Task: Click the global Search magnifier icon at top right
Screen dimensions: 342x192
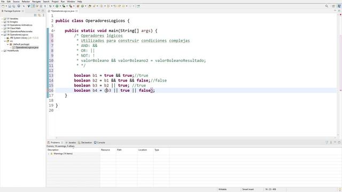Action: tap(327, 6)
